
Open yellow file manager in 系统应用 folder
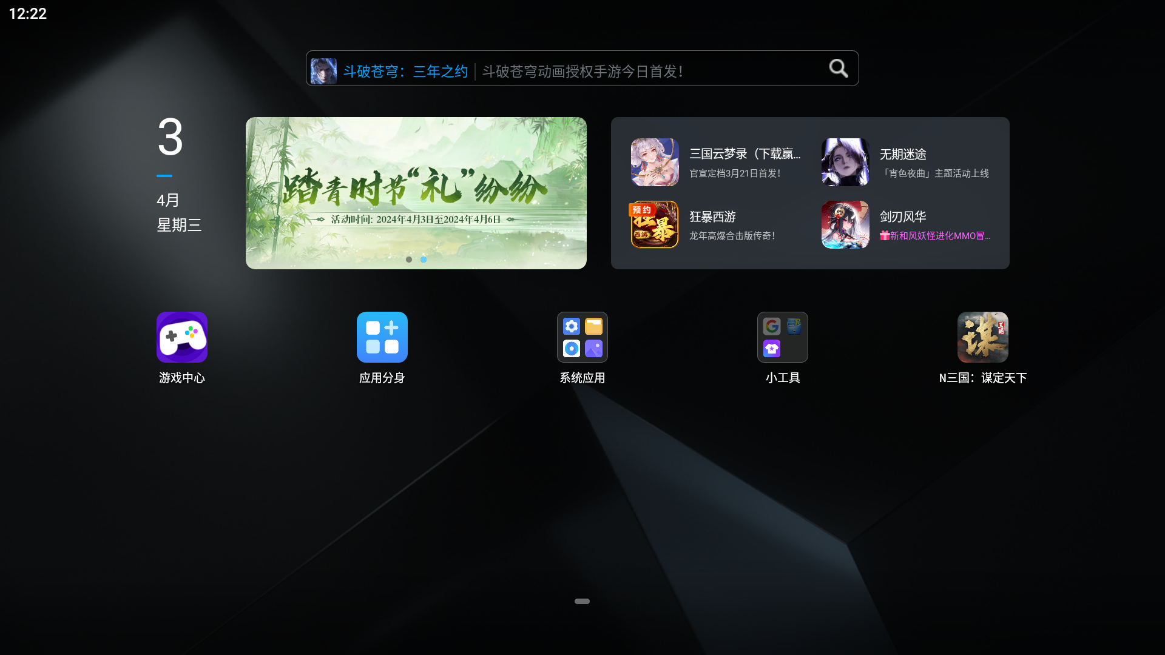tap(593, 326)
